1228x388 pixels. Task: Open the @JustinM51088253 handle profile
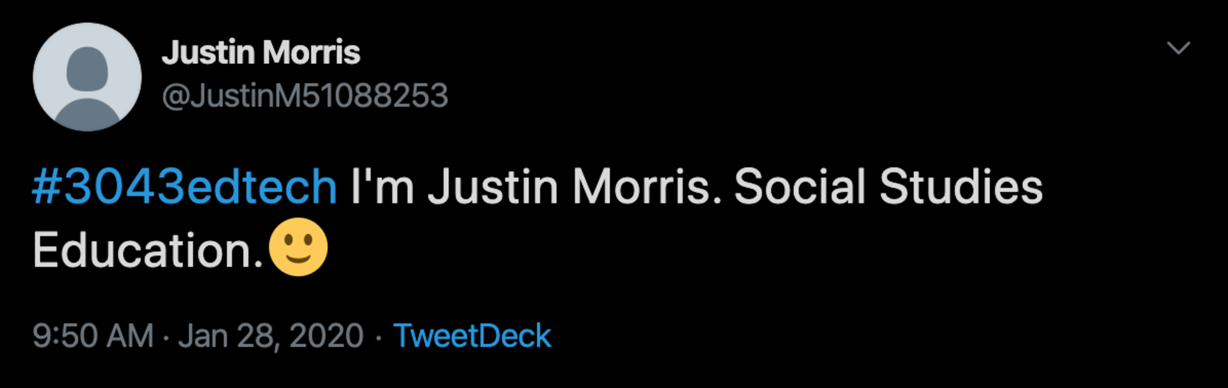tap(305, 96)
